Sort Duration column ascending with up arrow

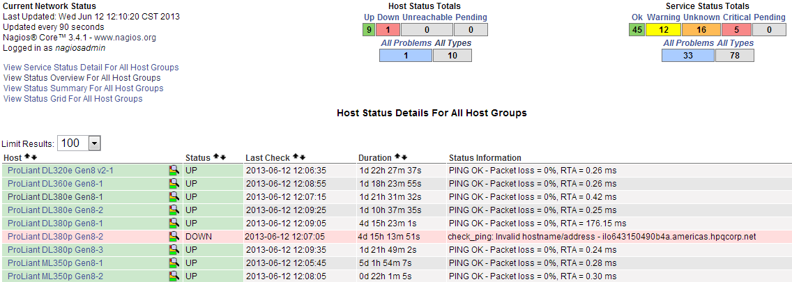point(397,157)
